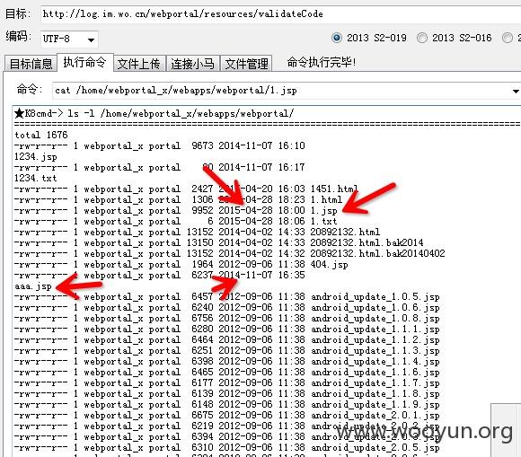Click the android_update_1.0.6.jsp entry

(375, 308)
